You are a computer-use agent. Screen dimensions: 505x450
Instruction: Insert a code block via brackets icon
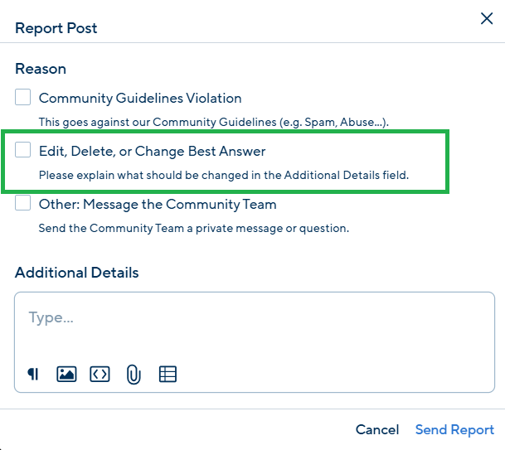100,374
